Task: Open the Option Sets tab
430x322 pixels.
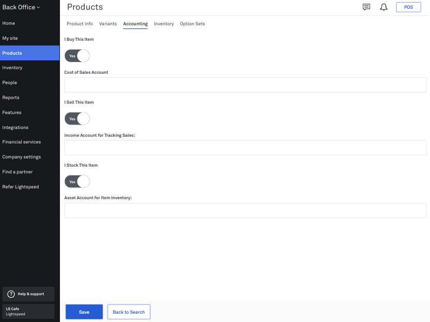Action: [x=192, y=24]
